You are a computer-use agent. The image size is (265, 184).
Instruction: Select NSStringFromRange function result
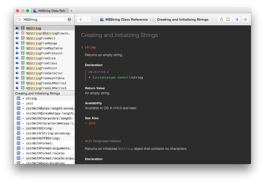44,43
